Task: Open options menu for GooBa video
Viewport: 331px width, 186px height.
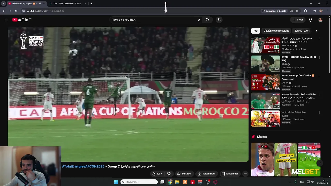Action: pyautogui.click(x=319, y=113)
